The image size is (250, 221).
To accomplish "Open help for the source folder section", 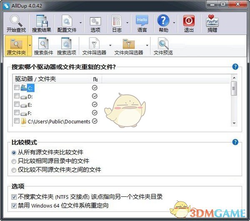I will [x=235, y=67].
